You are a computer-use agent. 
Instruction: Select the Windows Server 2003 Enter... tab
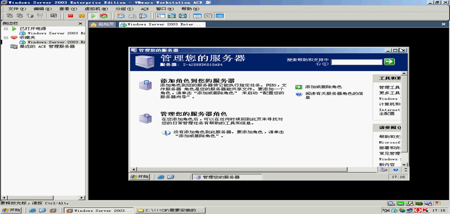tap(162, 25)
